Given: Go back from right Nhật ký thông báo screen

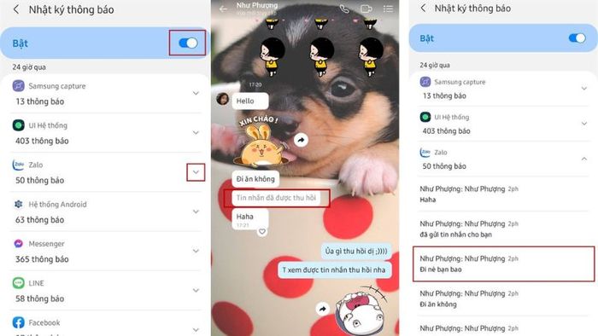Looking at the screenshot, I should pyautogui.click(x=423, y=8).
